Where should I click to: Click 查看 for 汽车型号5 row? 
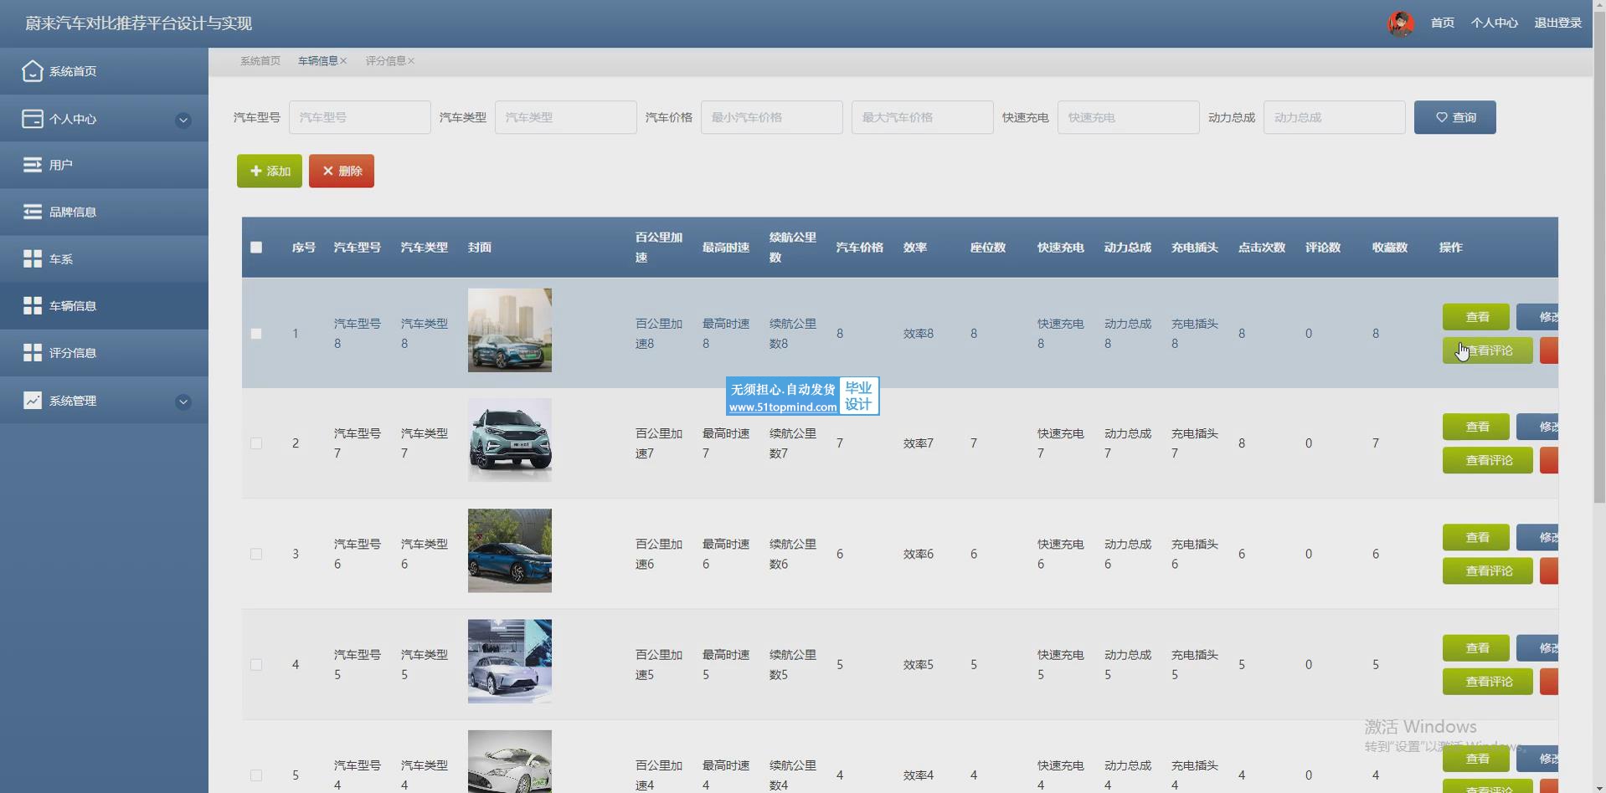1476,647
